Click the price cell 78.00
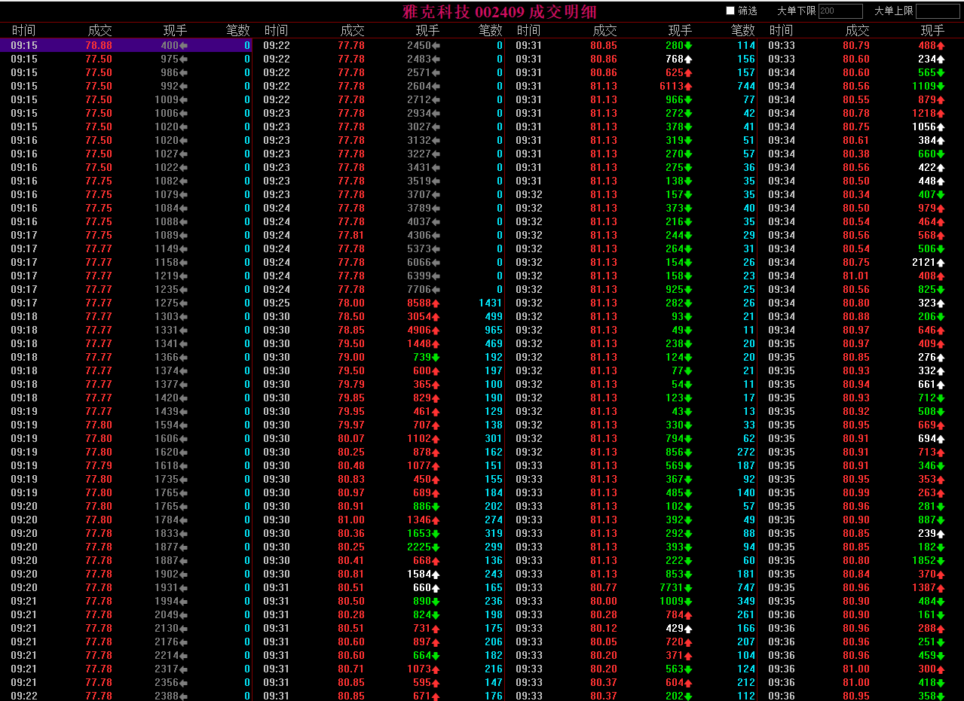 tap(351, 303)
